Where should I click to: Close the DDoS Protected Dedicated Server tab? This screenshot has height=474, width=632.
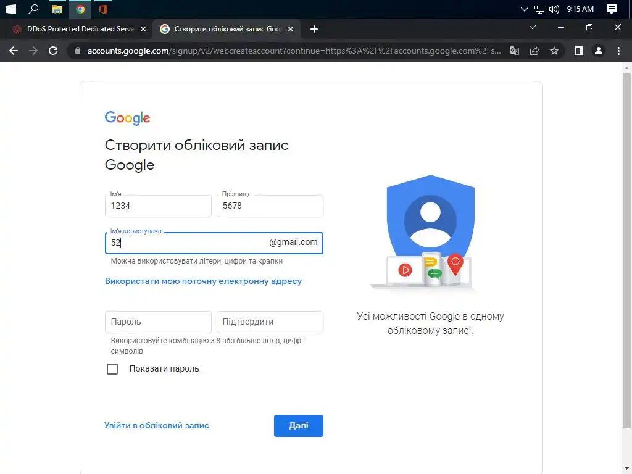click(x=143, y=29)
